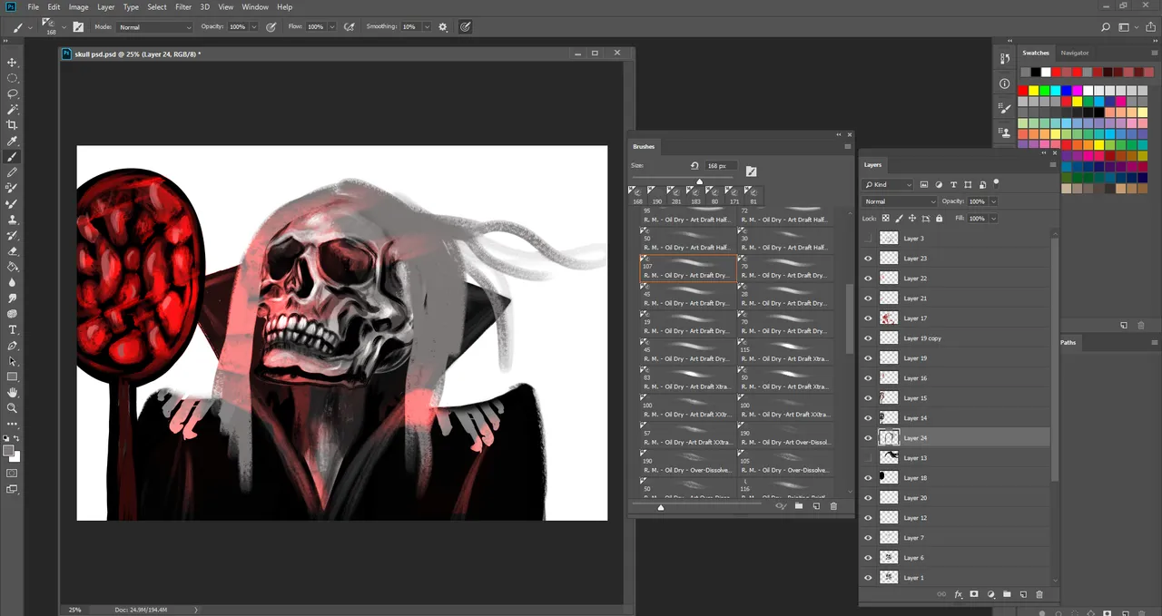This screenshot has width=1162, height=616.
Task: Delete brush in Brushes panel
Action: (833, 506)
